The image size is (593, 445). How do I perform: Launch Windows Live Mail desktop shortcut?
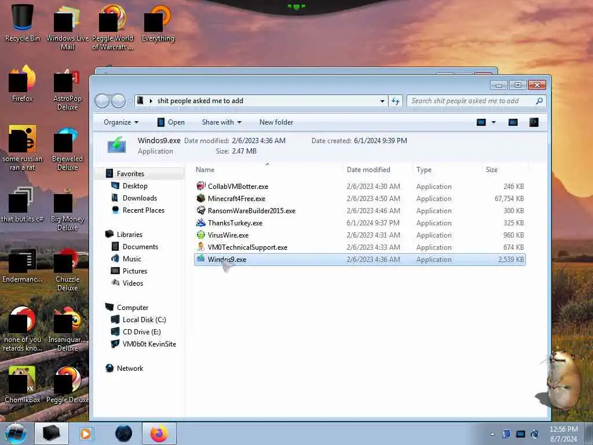(x=67, y=27)
